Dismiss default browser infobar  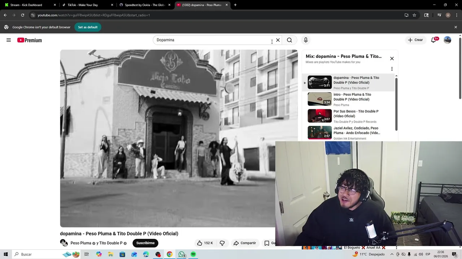point(456,27)
